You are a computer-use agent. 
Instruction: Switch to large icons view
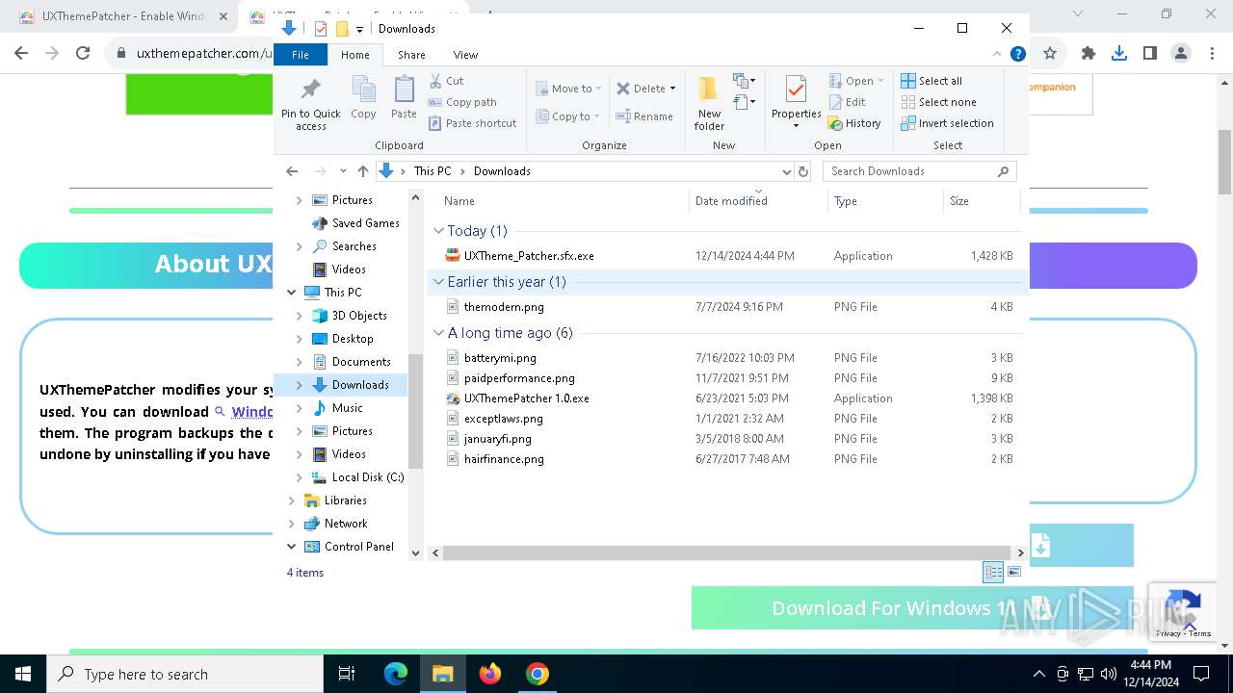click(1013, 573)
